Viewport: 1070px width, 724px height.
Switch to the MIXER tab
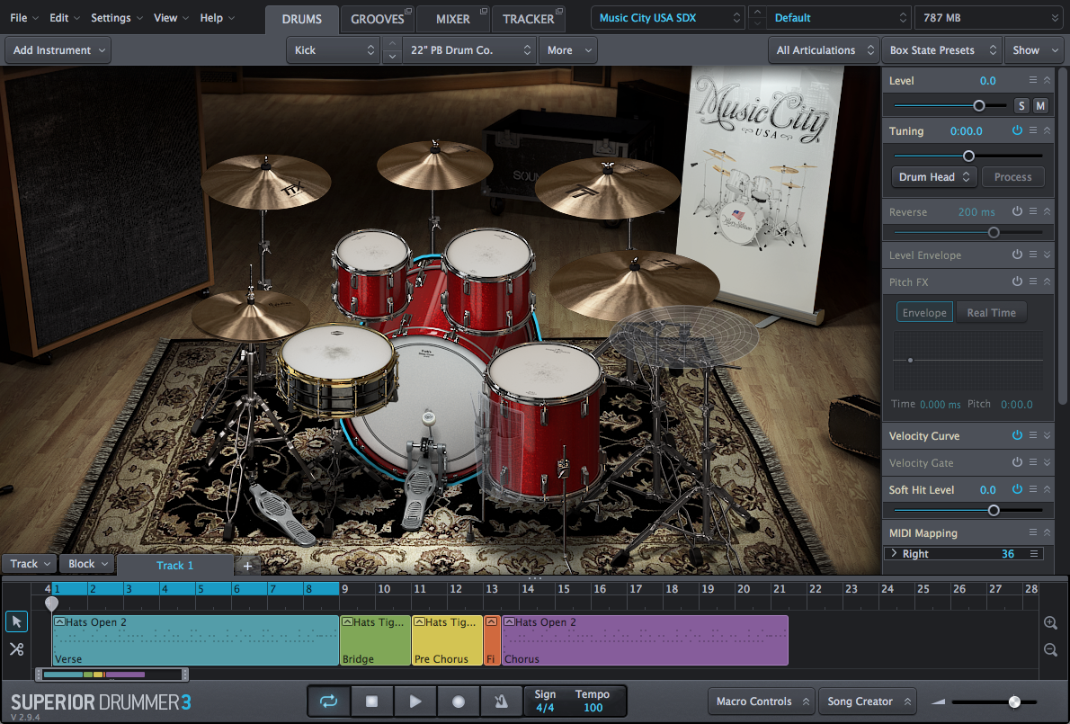452,19
